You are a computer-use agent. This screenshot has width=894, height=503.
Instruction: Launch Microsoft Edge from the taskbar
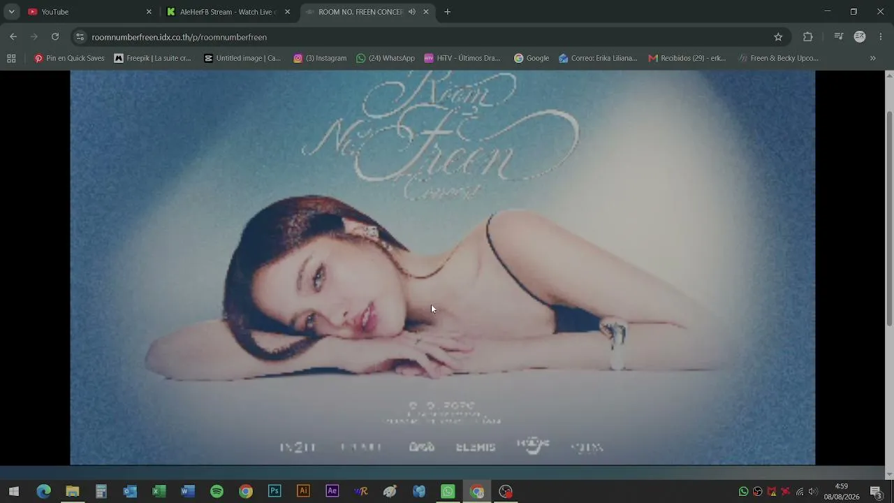[x=43, y=491]
